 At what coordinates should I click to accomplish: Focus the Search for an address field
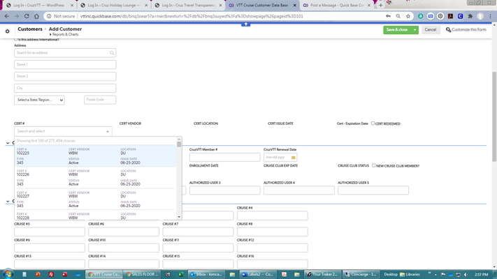[65, 53]
